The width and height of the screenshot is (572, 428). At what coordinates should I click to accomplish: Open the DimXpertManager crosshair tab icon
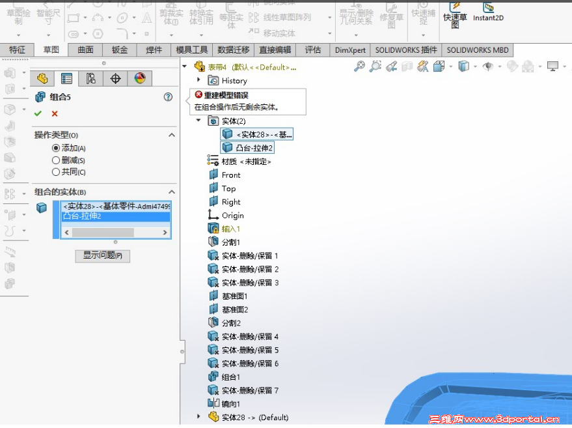point(115,79)
